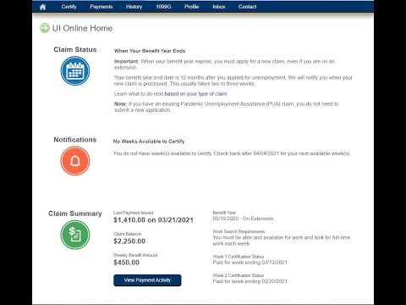The image size is (406, 305).
Task: Open the Payments menu item
Action: (101, 7)
